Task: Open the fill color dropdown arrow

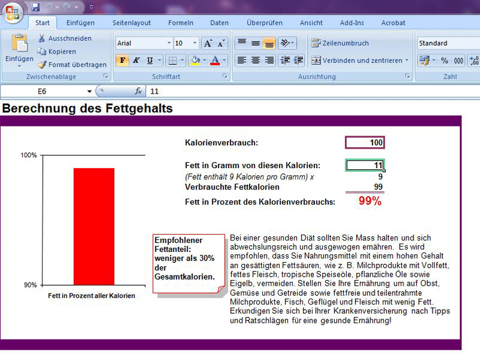Action: (x=205, y=61)
